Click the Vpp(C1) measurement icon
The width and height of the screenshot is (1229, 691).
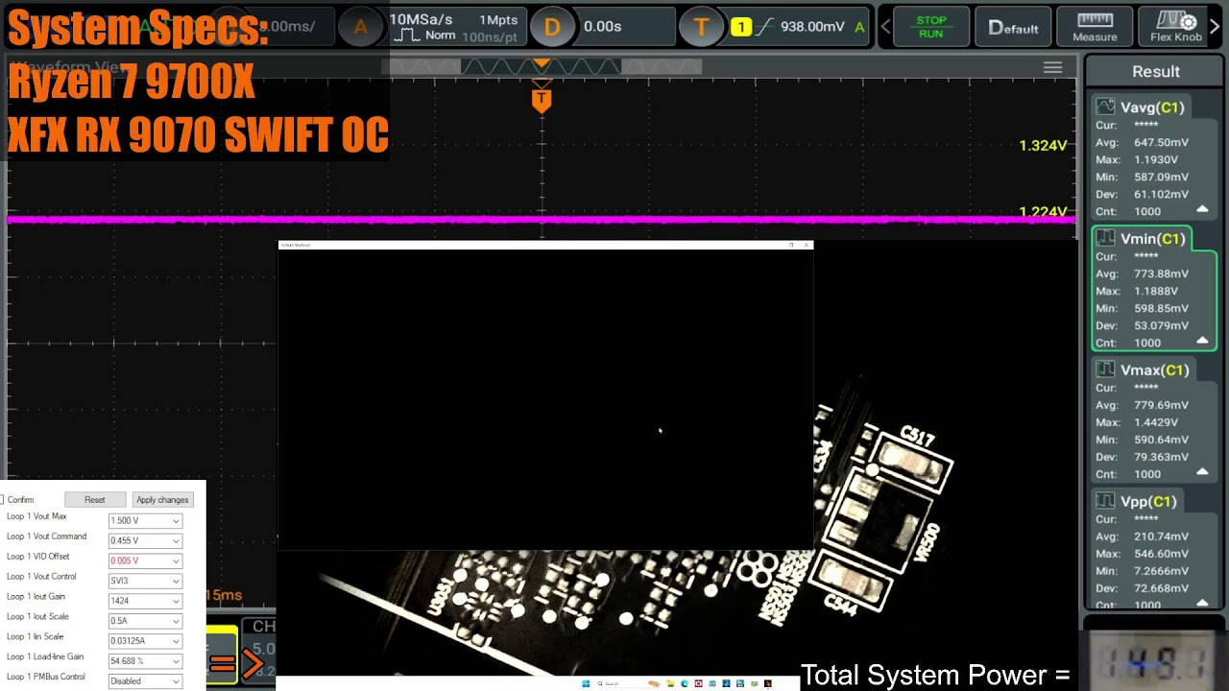1106,501
